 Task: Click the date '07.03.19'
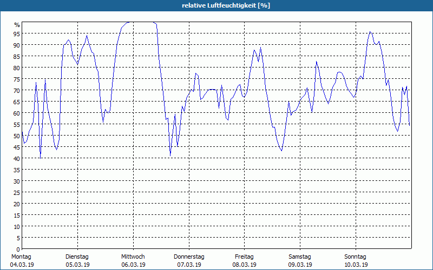[189, 265]
